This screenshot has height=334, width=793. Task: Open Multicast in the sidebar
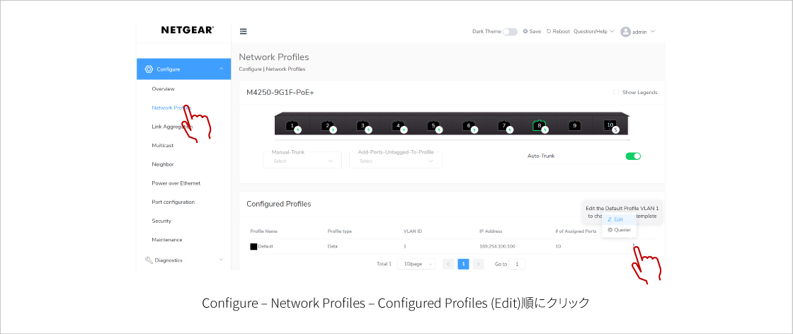pyautogui.click(x=162, y=145)
